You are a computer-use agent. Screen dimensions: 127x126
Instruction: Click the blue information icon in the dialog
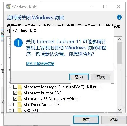[x=18, y=43]
